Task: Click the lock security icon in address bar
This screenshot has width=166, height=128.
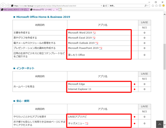Action: tap(104, 6)
